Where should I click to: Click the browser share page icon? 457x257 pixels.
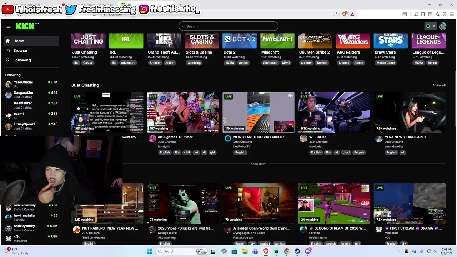(x=336, y=14)
